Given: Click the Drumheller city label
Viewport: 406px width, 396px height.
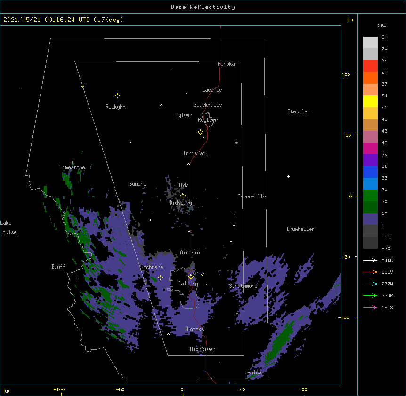Looking at the screenshot, I should pos(300,229).
